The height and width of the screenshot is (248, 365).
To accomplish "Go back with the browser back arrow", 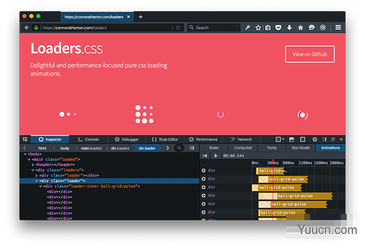I will [26, 28].
